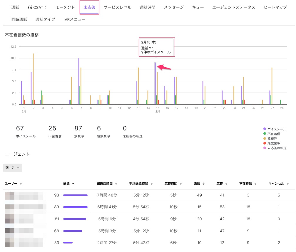
Task: Select the agent row with 68 calls
Action: [149, 231]
